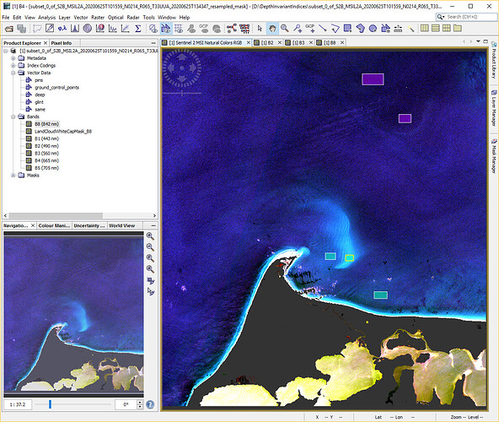
Task: Open the Layer Manager side panel
Action: point(494,108)
